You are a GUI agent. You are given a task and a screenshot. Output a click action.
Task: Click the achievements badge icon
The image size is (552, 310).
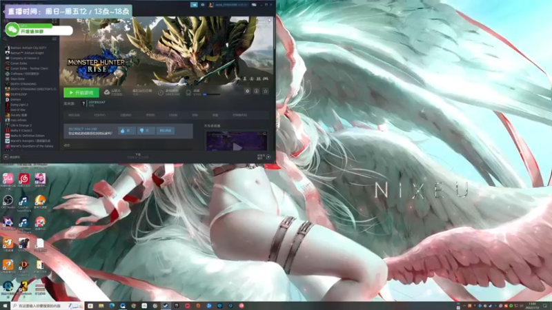188,92
